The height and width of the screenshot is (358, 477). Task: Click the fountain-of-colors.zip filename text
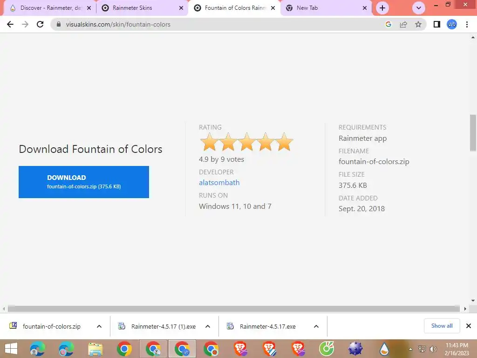tap(374, 162)
